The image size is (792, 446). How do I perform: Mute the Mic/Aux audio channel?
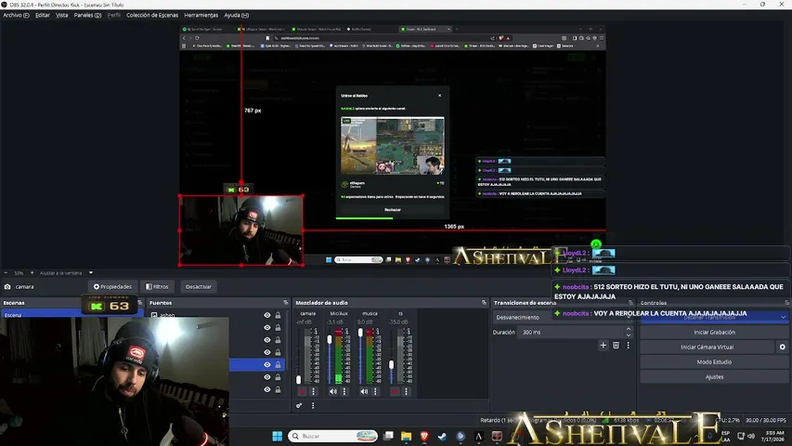coord(332,391)
